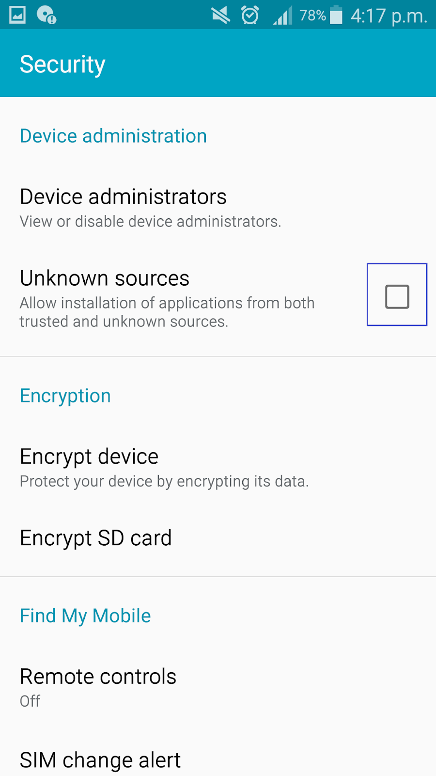Tap the alarm clock status icon
Viewport: 436px width, 776px height.
(250, 16)
